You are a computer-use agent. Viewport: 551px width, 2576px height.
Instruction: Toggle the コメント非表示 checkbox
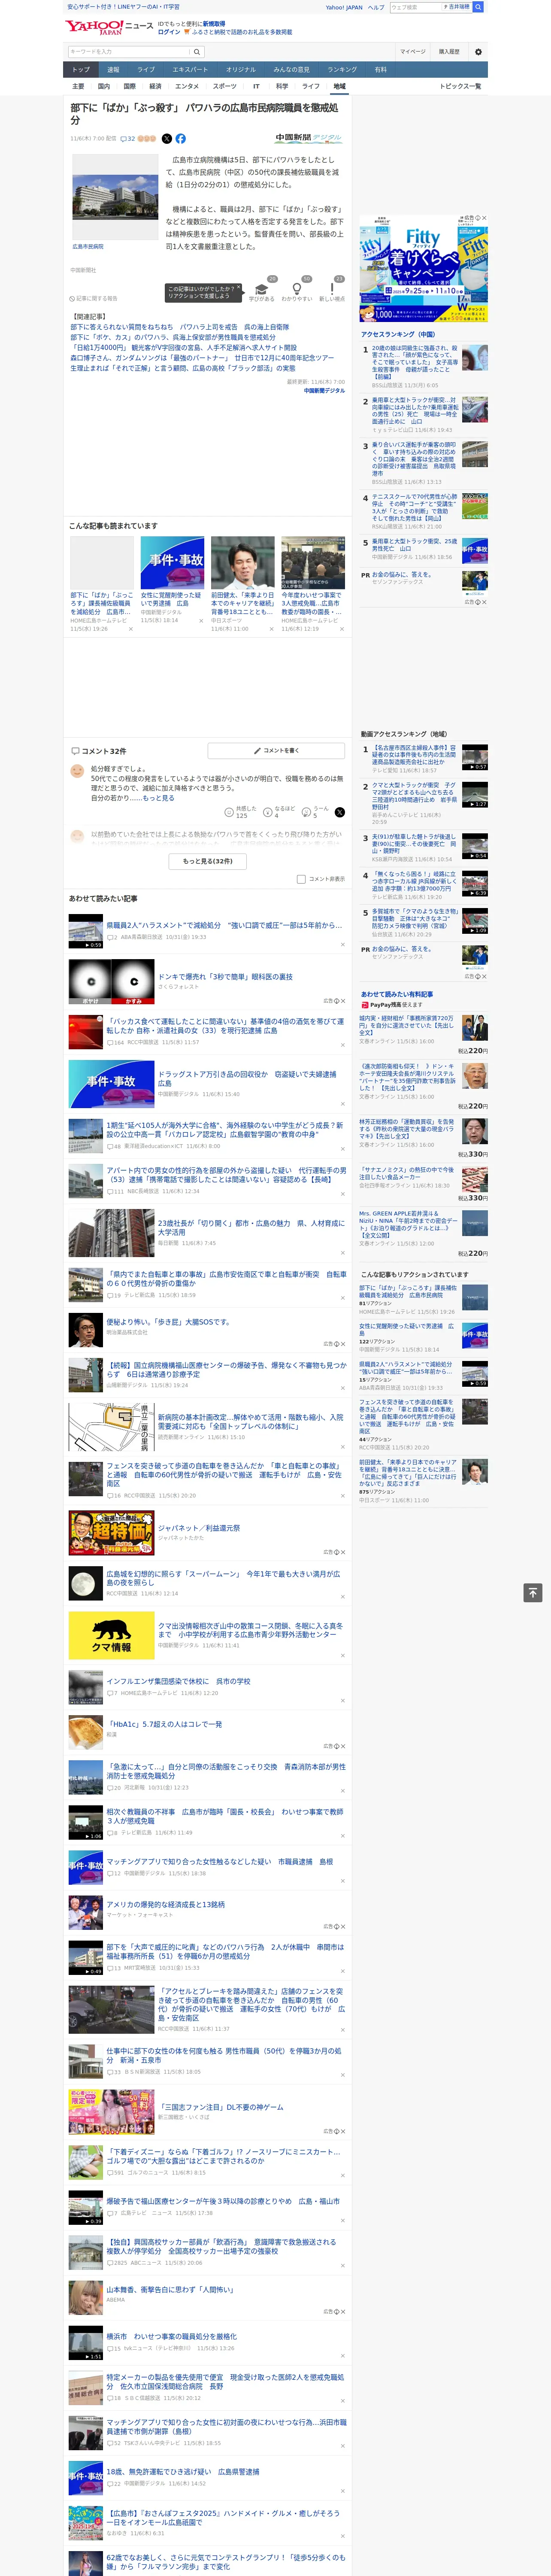click(301, 879)
